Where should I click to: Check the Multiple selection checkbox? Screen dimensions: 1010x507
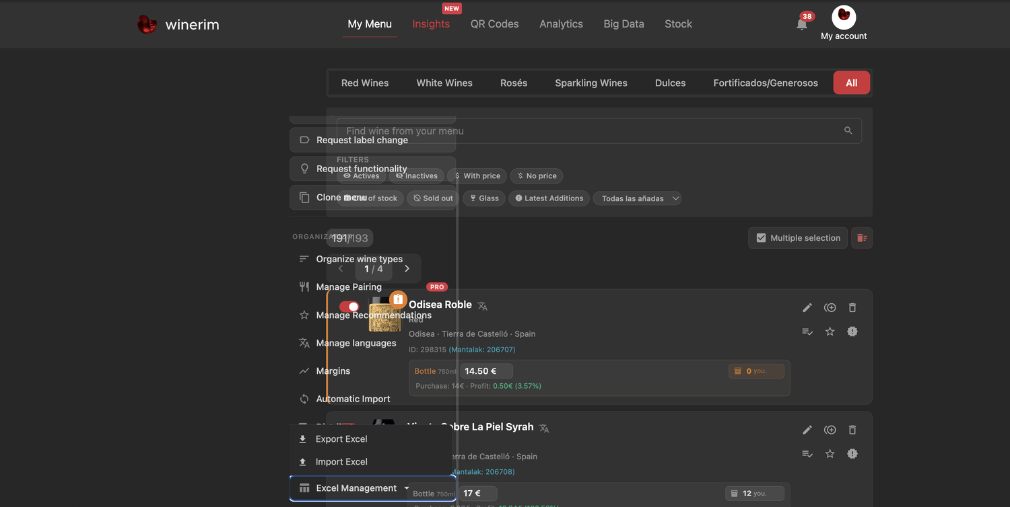(761, 238)
